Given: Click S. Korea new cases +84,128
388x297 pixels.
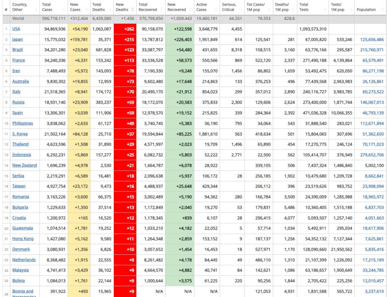Looking at the screenshot, I should [79, 134].
